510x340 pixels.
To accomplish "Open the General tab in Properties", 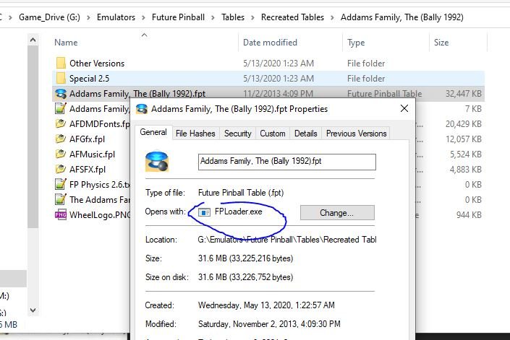I will [x=153, y=132].
